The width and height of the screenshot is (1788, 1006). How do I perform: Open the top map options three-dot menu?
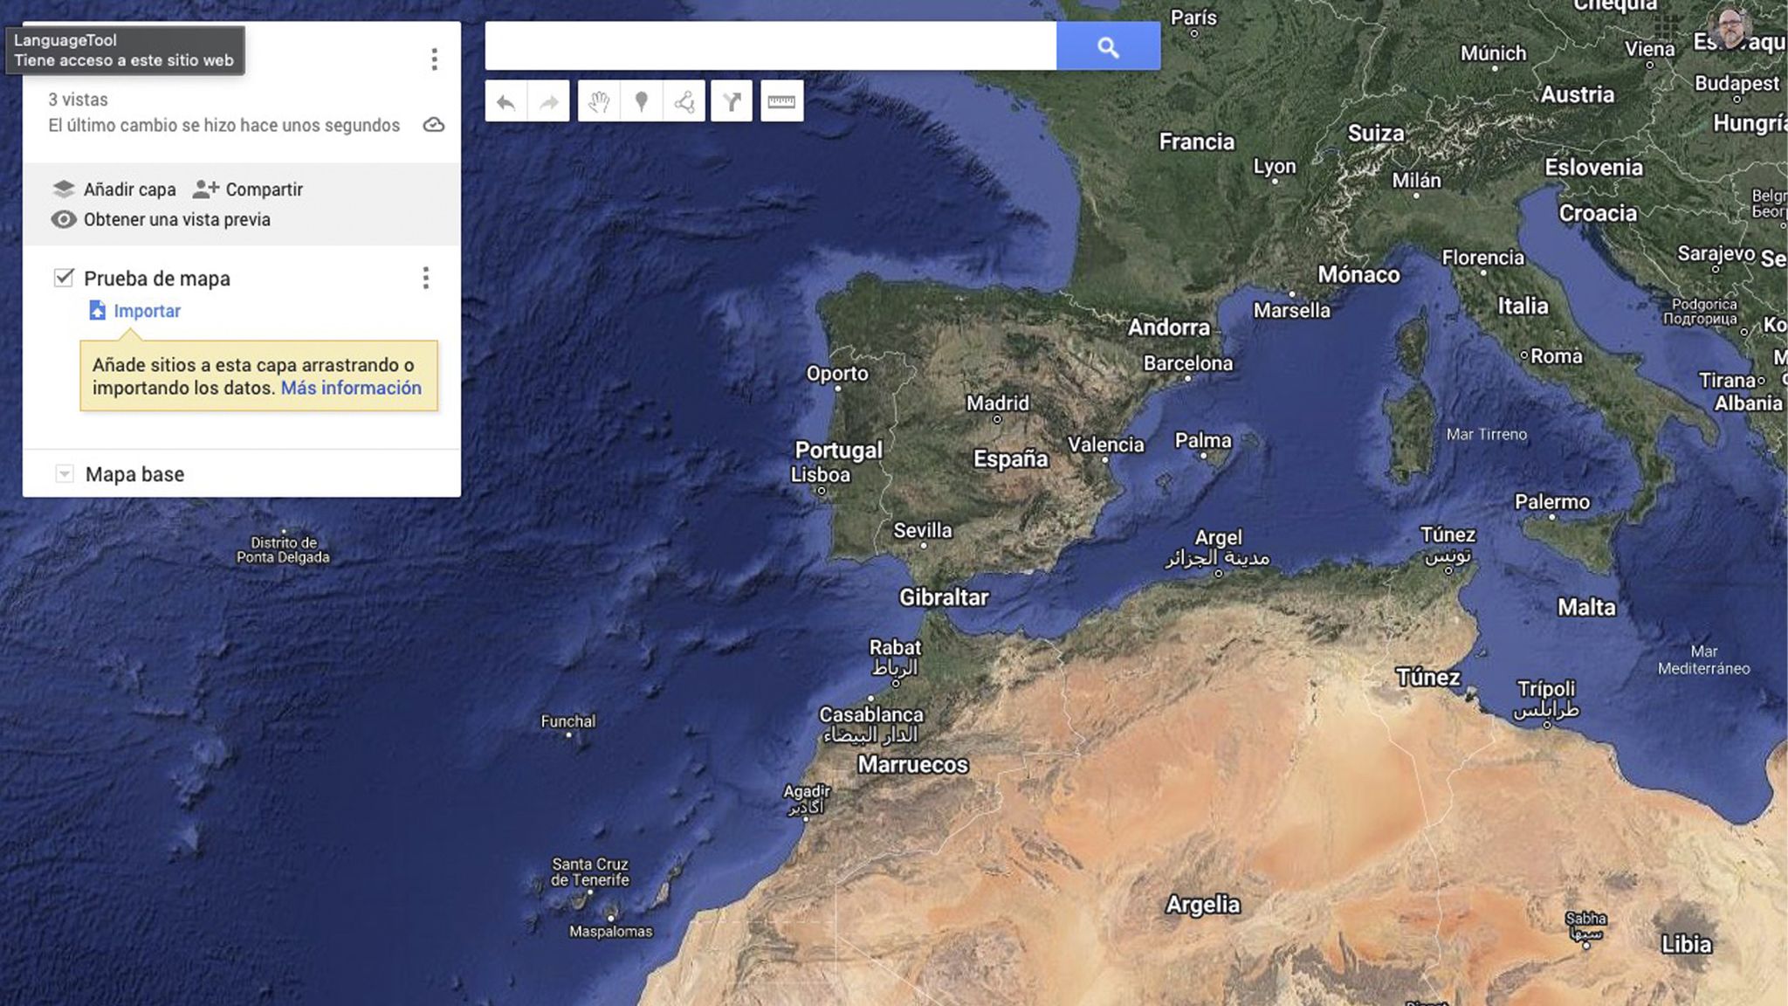coord(434,59)
